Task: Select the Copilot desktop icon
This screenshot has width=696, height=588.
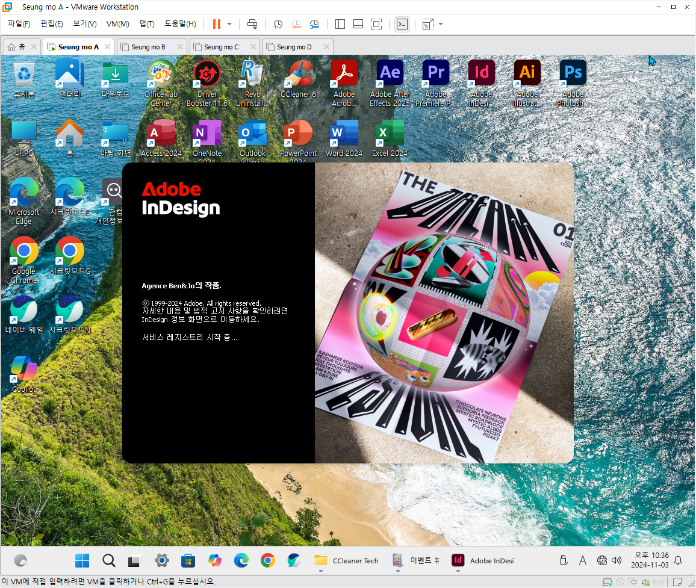Action: 24,374
